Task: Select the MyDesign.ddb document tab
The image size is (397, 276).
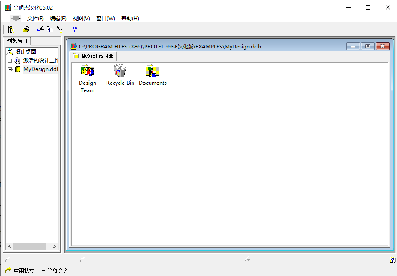Action: tap(93, 56)
